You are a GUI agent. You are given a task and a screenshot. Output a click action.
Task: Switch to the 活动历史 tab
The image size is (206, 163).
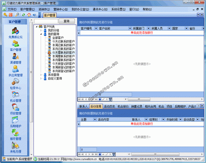tap(109, 106)
